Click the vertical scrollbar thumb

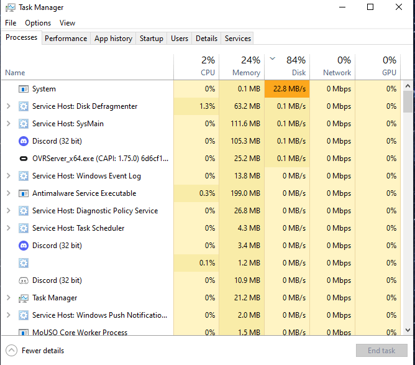[x=408, y=102]
